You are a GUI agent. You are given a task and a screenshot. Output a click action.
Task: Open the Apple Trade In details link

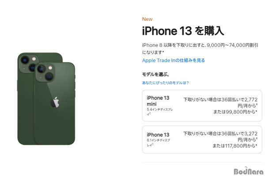[174, 60]
